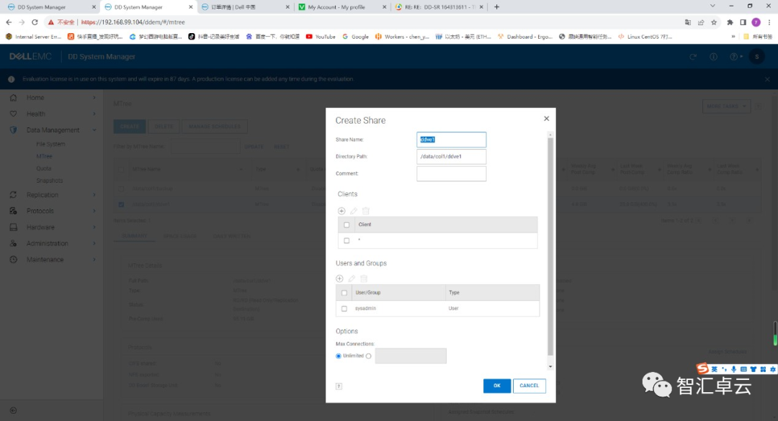Expand the Hardware chevron

(94, 227)
